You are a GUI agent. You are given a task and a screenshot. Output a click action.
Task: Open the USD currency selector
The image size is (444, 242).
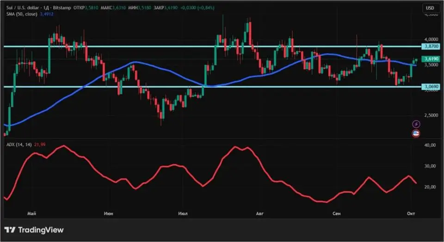click(x=430, y=8)
